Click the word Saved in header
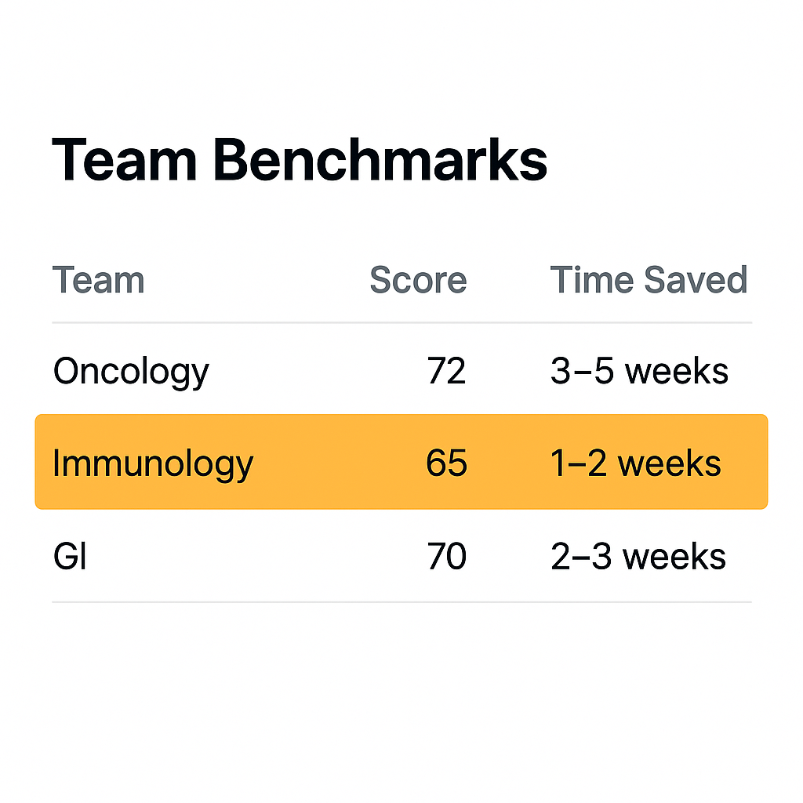This screenshot has width=803, height=803. point(696,280)
